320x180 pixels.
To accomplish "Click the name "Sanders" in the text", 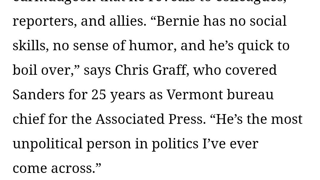I will (38, 95).
